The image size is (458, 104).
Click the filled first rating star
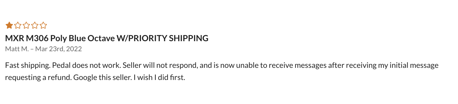tap(9, 25)
